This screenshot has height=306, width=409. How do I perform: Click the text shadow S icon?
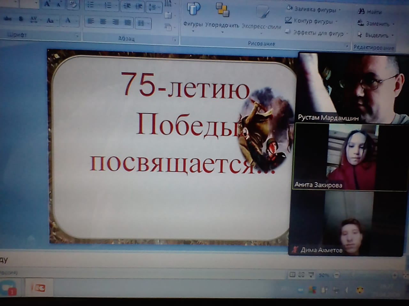click(x=21, y=19)
